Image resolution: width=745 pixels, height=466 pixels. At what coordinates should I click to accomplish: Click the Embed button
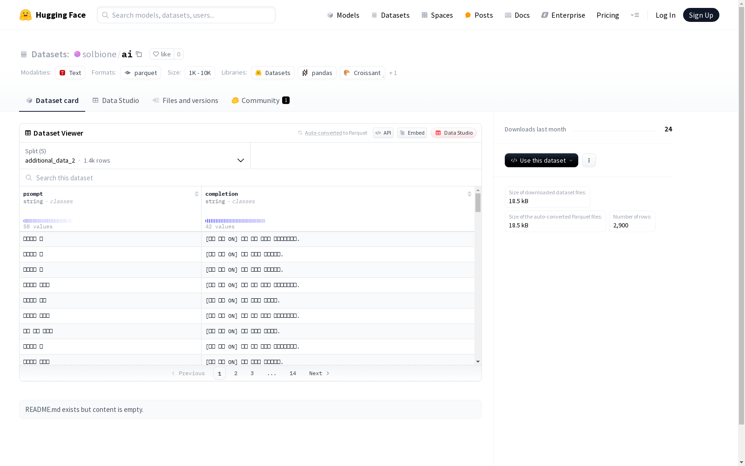[412, 133]
